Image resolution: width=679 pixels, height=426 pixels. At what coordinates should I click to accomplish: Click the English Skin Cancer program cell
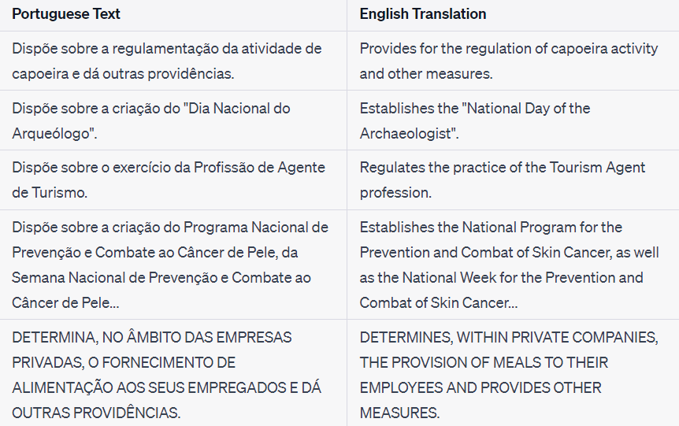pos(509,265)
